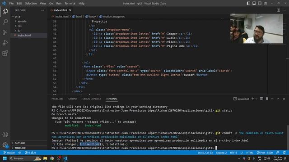Open the new terminal launch profile dropdown

pos(256,99)
